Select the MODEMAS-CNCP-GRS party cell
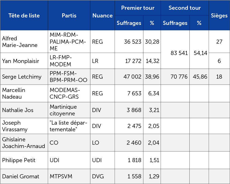Image resolution: width=230 pixels, height=184 pixels. click(65, 94)
